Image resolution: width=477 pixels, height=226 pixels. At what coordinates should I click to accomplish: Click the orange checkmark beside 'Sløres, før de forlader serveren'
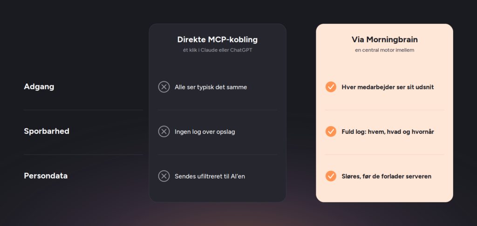coord(331,176)
